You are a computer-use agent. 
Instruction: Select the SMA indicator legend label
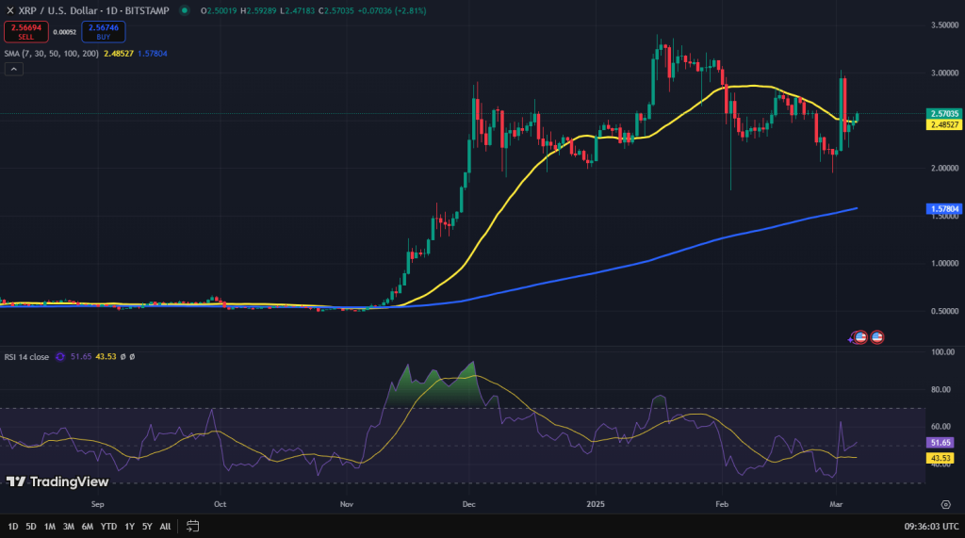click(51, 54)
